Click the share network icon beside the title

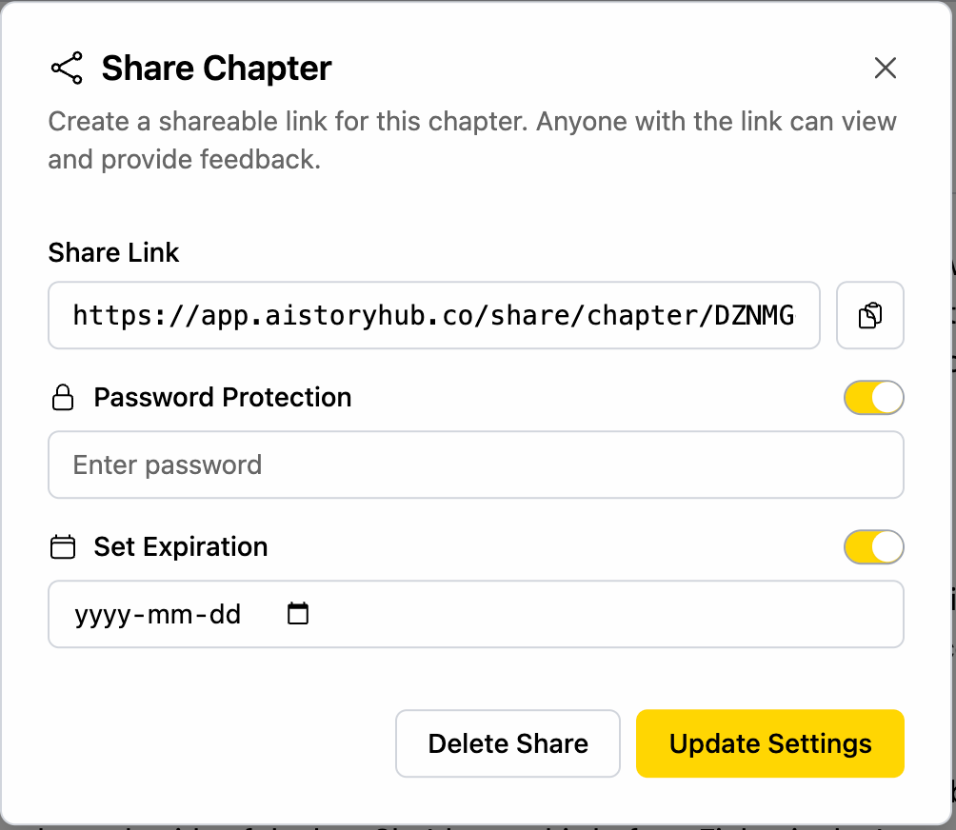pos(66,68)
